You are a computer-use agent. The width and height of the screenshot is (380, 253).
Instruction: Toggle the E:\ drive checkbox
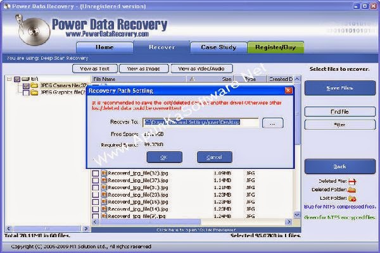point(17,79)
